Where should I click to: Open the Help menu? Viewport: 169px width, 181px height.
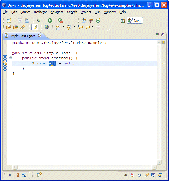[x=123, y=12]
